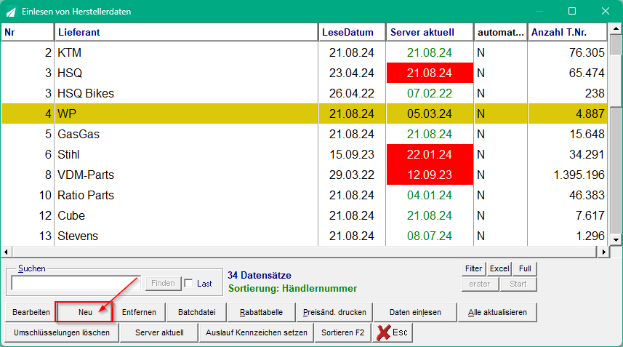Screen dimensions: 623x347
Task: Click the vertical scrollbar up arrow
Action: click(616, 28)
